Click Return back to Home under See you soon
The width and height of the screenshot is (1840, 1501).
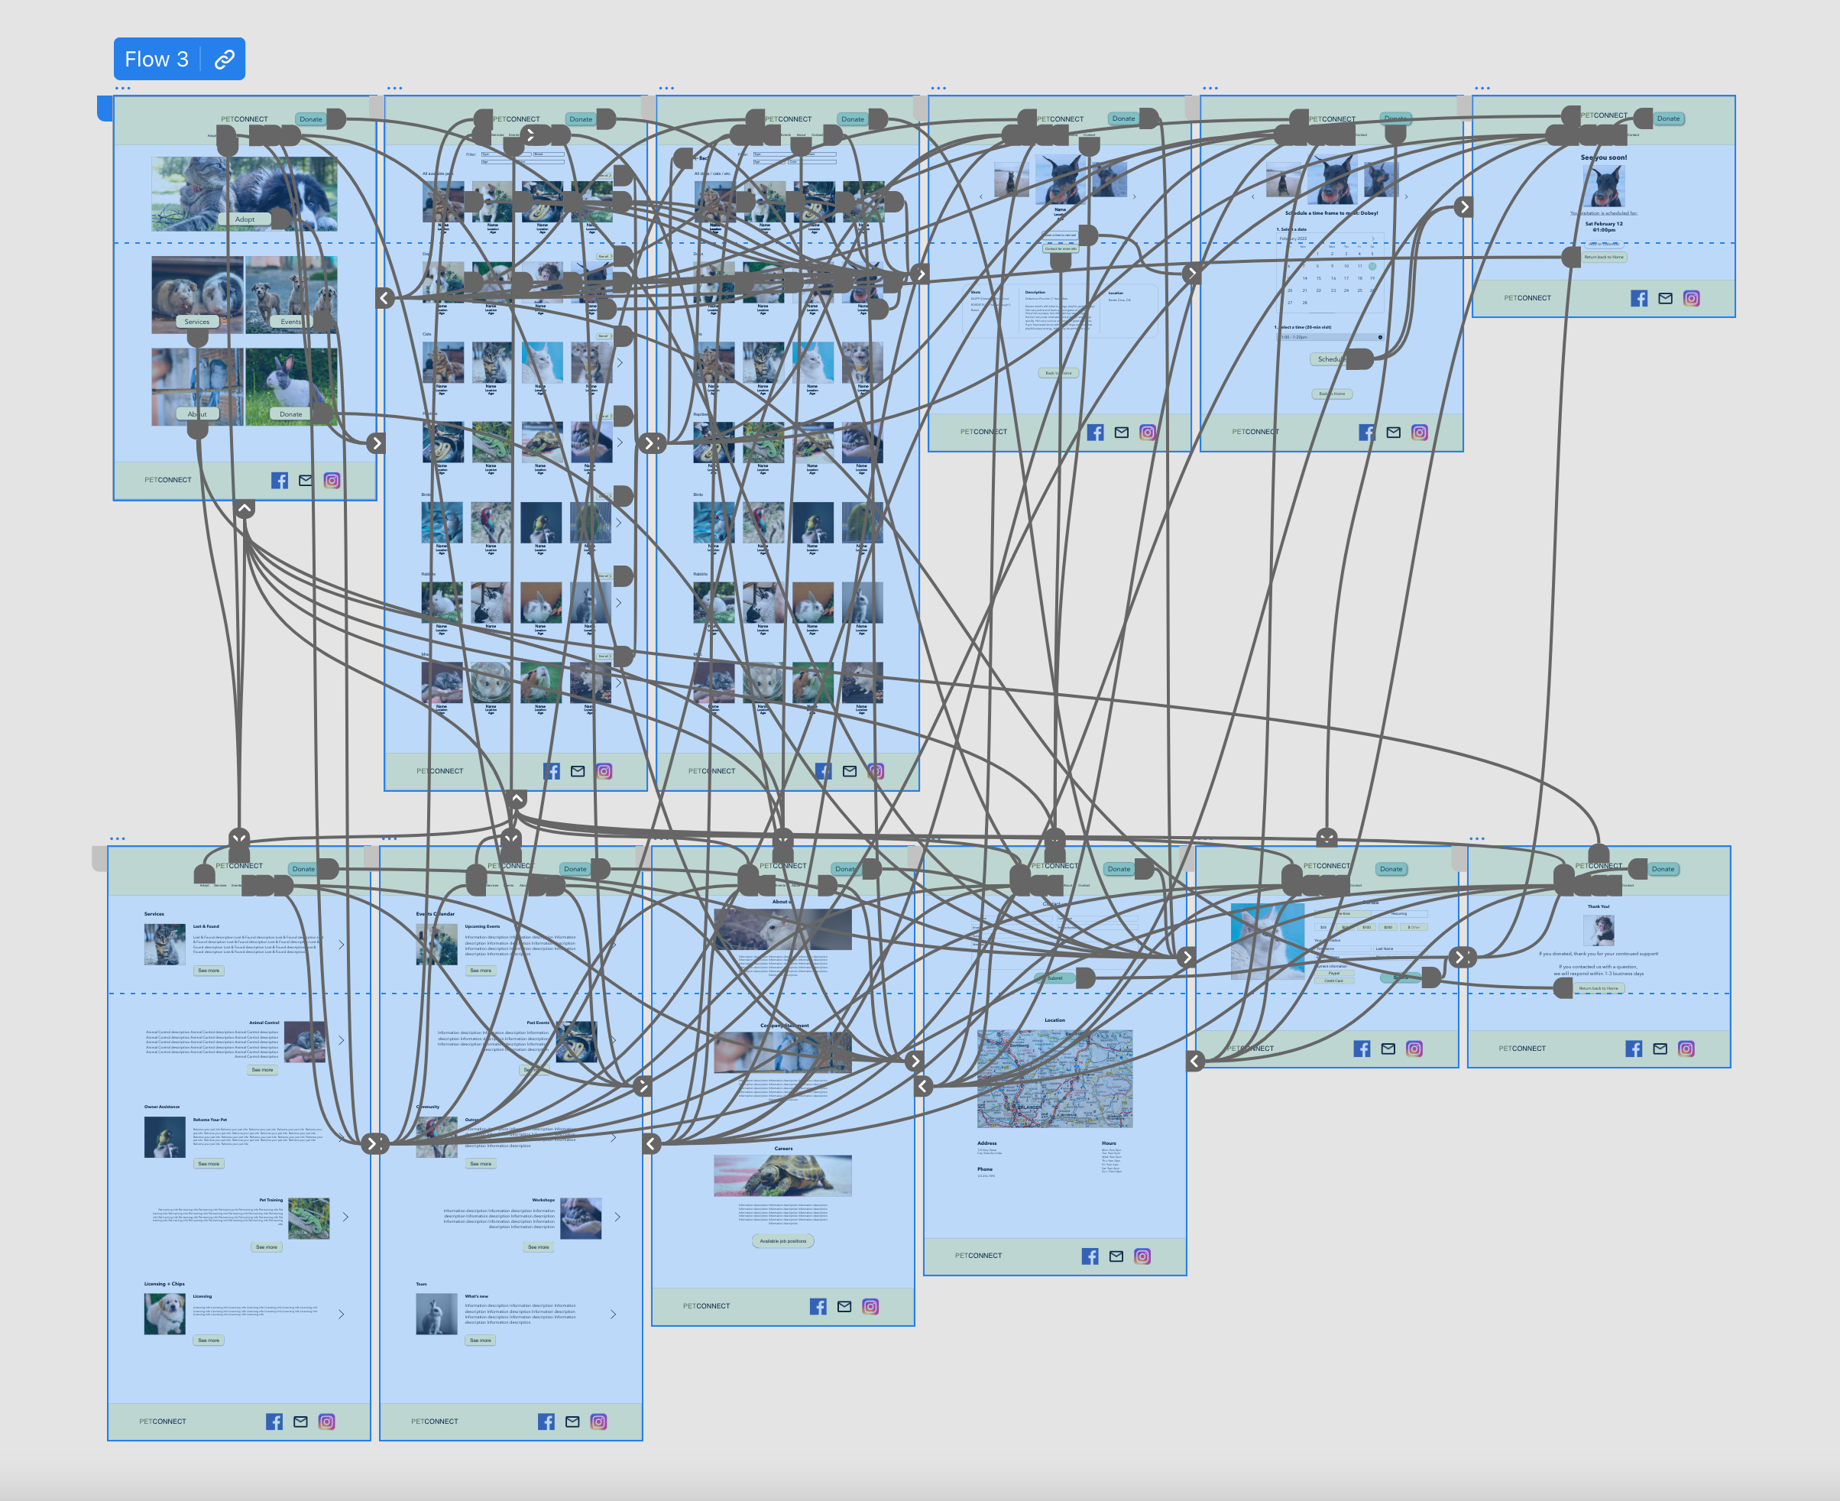click(1603, 257)
